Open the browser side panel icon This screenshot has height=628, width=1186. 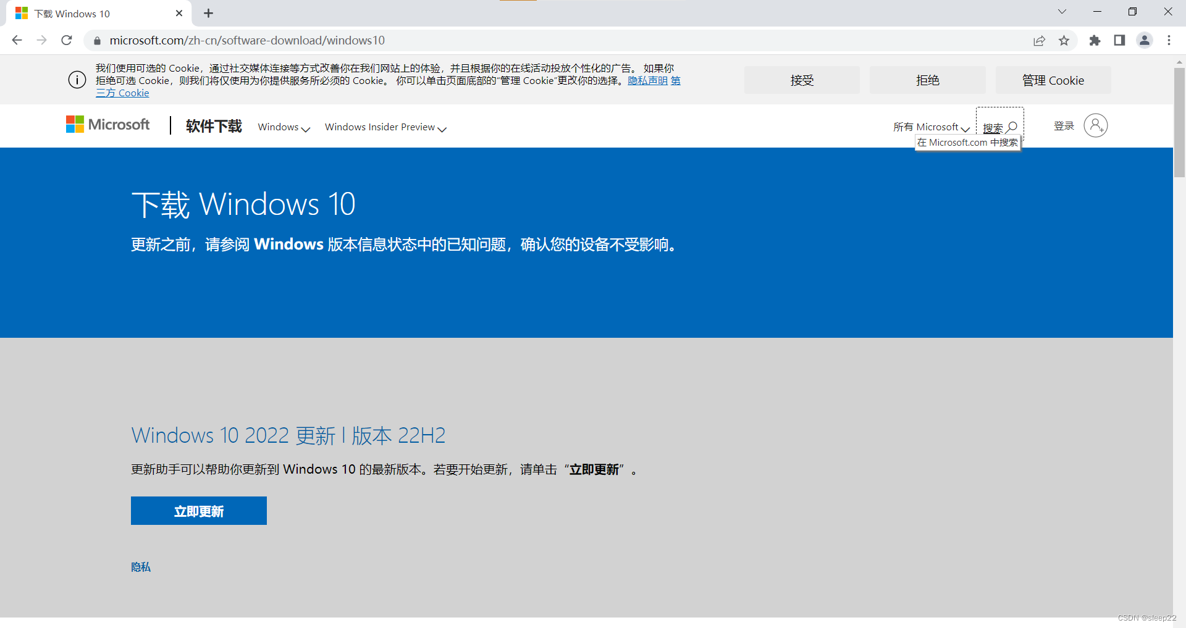[1120, 40]
